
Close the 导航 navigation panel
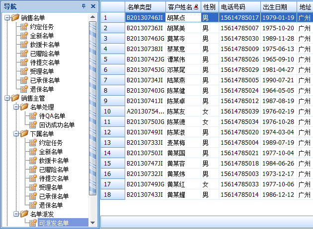(x=92, y=5)
